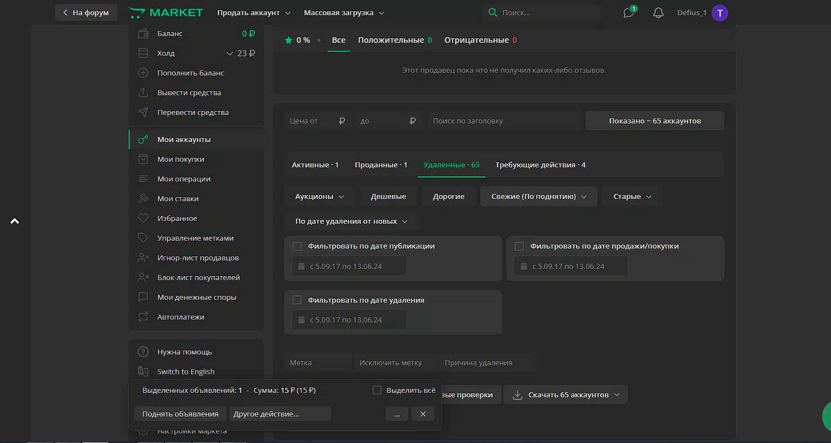Open the Аукционы dropdown

pos(320,196)
